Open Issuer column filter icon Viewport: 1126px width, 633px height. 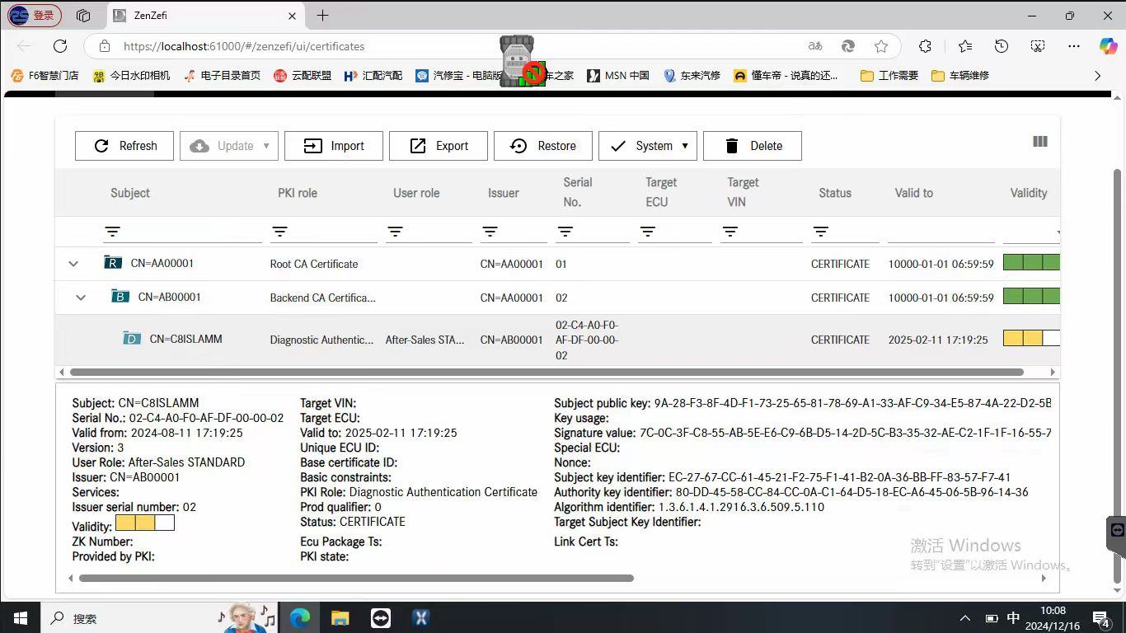click(490, 232)
